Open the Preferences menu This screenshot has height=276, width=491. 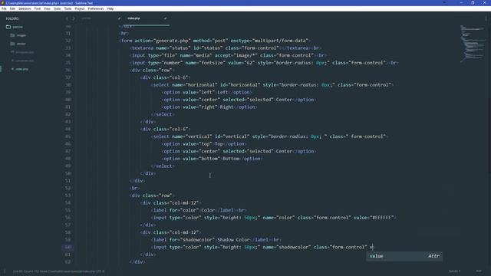(x=95, y=8)
